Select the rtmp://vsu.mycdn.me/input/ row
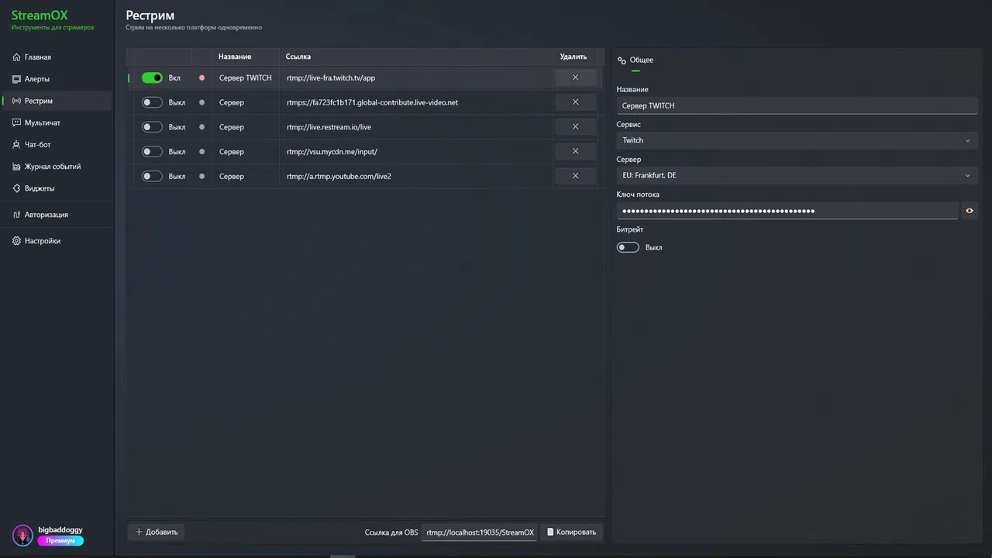 coord(365,152)
